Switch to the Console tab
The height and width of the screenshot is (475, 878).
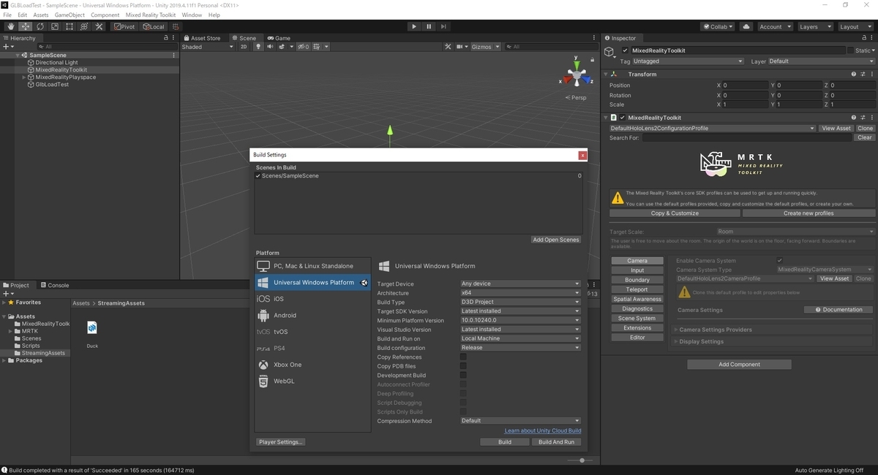tap(55, 285)
